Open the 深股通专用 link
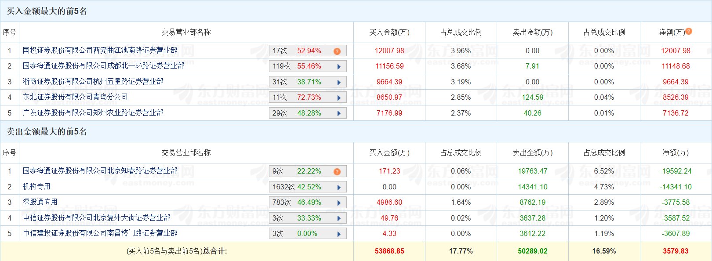712x261 pixels. [40, 202]
